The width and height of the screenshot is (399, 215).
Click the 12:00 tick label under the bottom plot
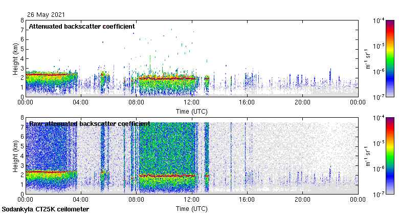(x=192, y=200)
